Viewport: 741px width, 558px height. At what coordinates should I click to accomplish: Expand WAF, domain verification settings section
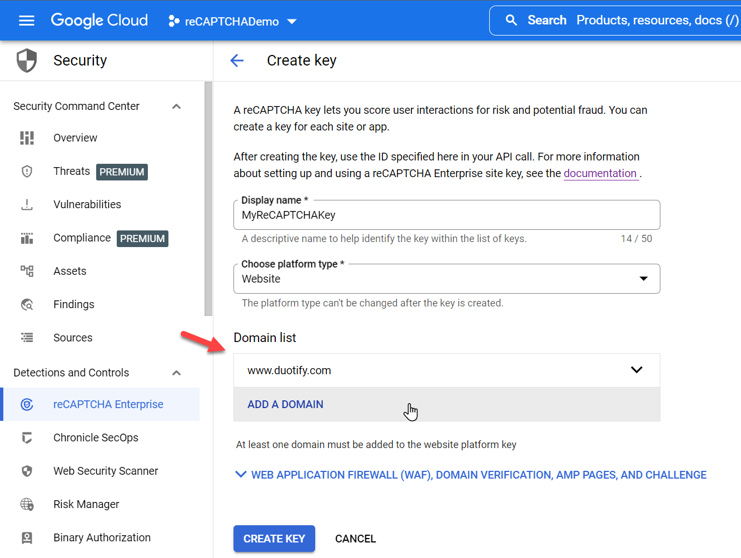[471, 475]
